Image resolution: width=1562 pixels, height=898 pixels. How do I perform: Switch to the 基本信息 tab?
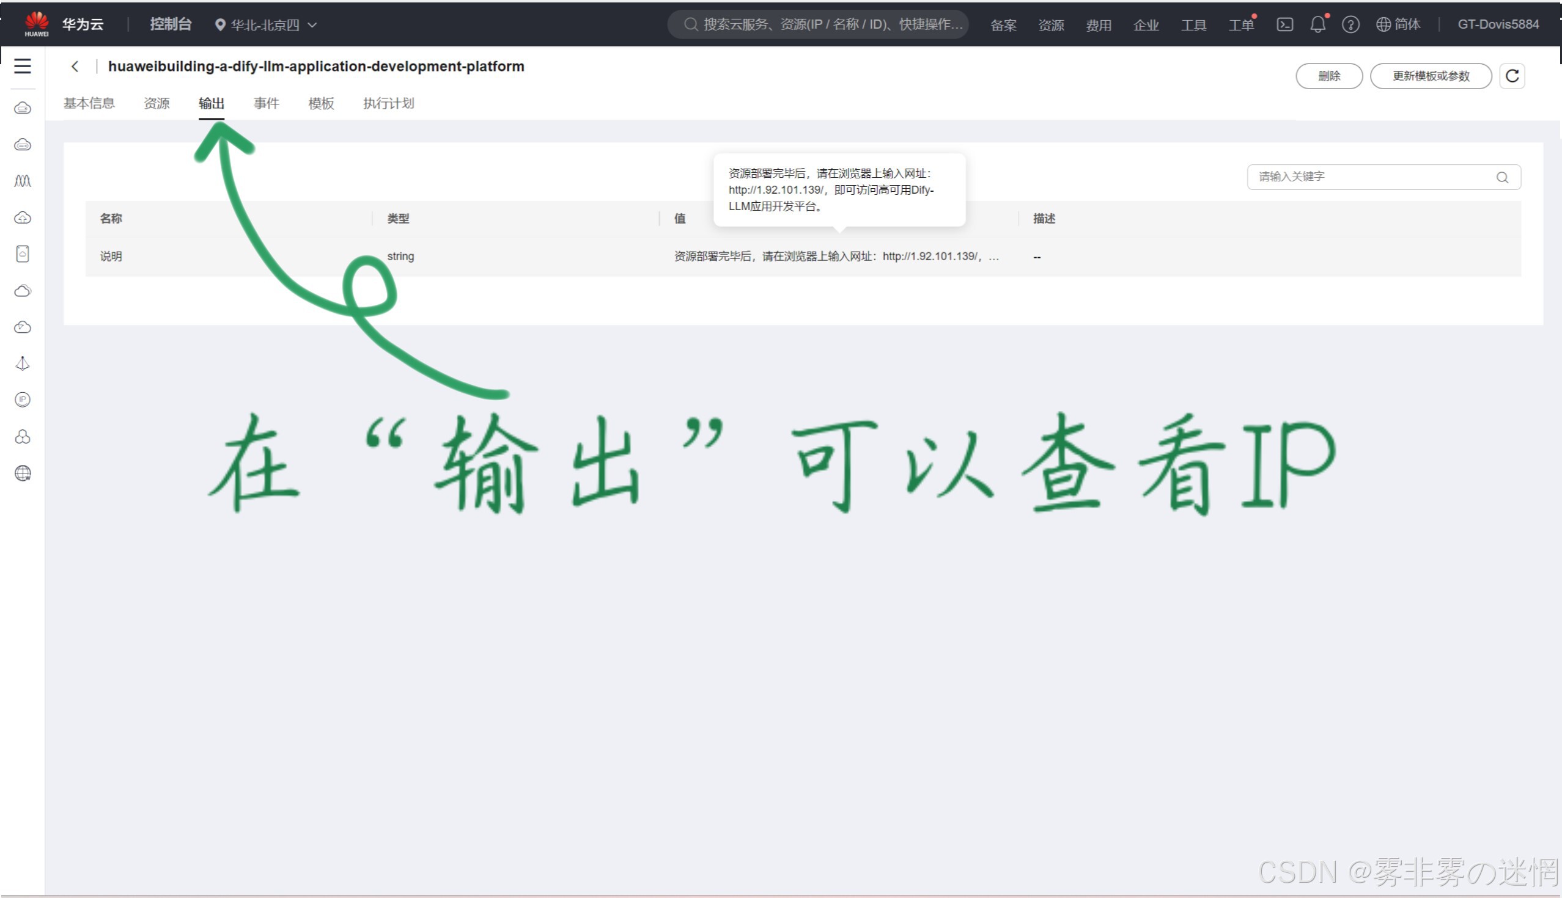(x=89, y=103)
